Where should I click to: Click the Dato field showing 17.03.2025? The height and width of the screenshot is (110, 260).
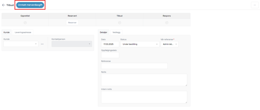[110, 44]
